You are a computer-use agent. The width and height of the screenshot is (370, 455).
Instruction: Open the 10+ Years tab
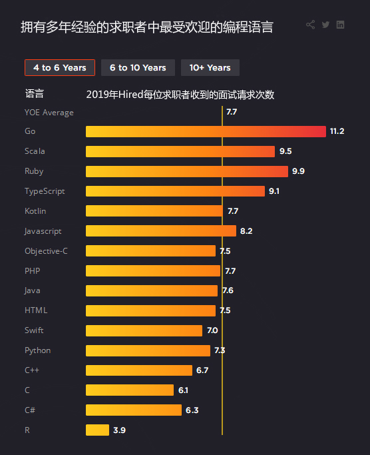pyautogui.click(x=210, y=67)
